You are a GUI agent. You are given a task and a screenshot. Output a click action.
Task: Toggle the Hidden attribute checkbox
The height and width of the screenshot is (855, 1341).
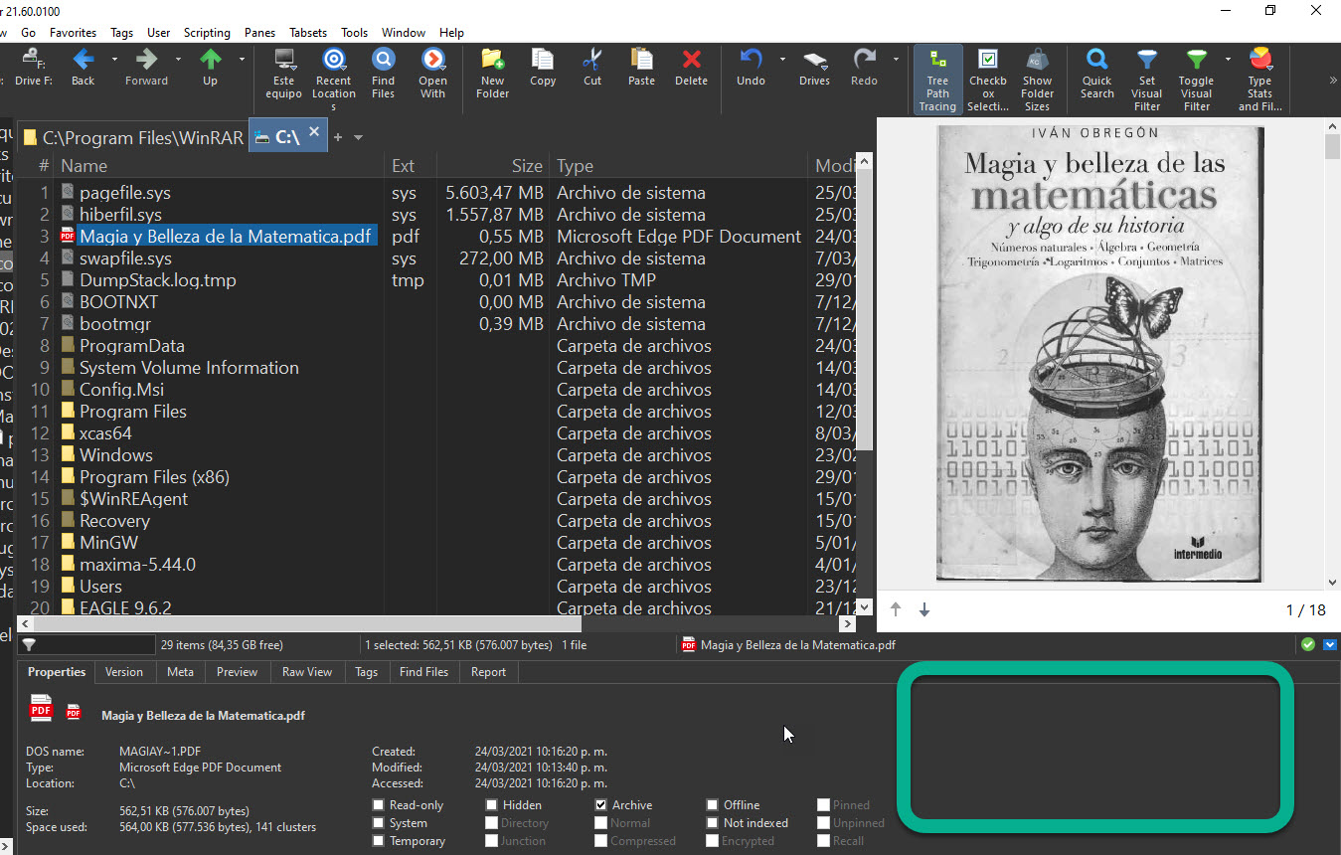coord(492,805)
